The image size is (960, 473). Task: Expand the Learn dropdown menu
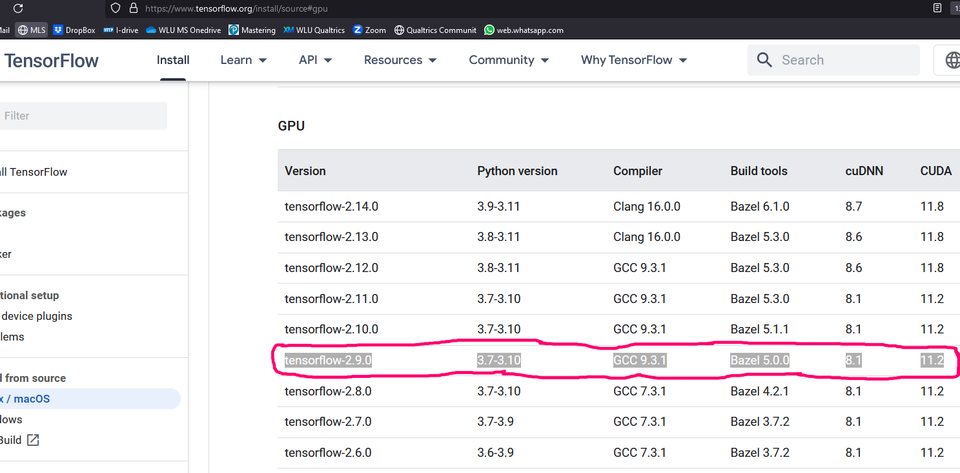(x=243, y=60)
